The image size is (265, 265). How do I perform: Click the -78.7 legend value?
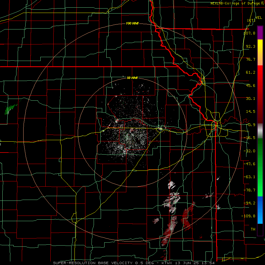point(249,190)
